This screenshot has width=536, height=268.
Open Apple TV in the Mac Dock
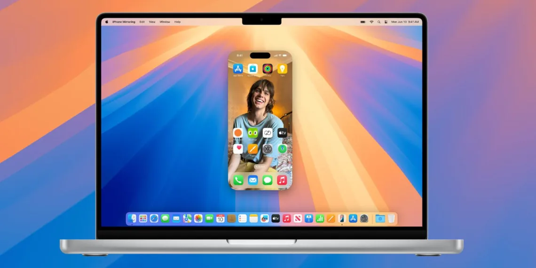pyautogui.click(x=276, y=219)
